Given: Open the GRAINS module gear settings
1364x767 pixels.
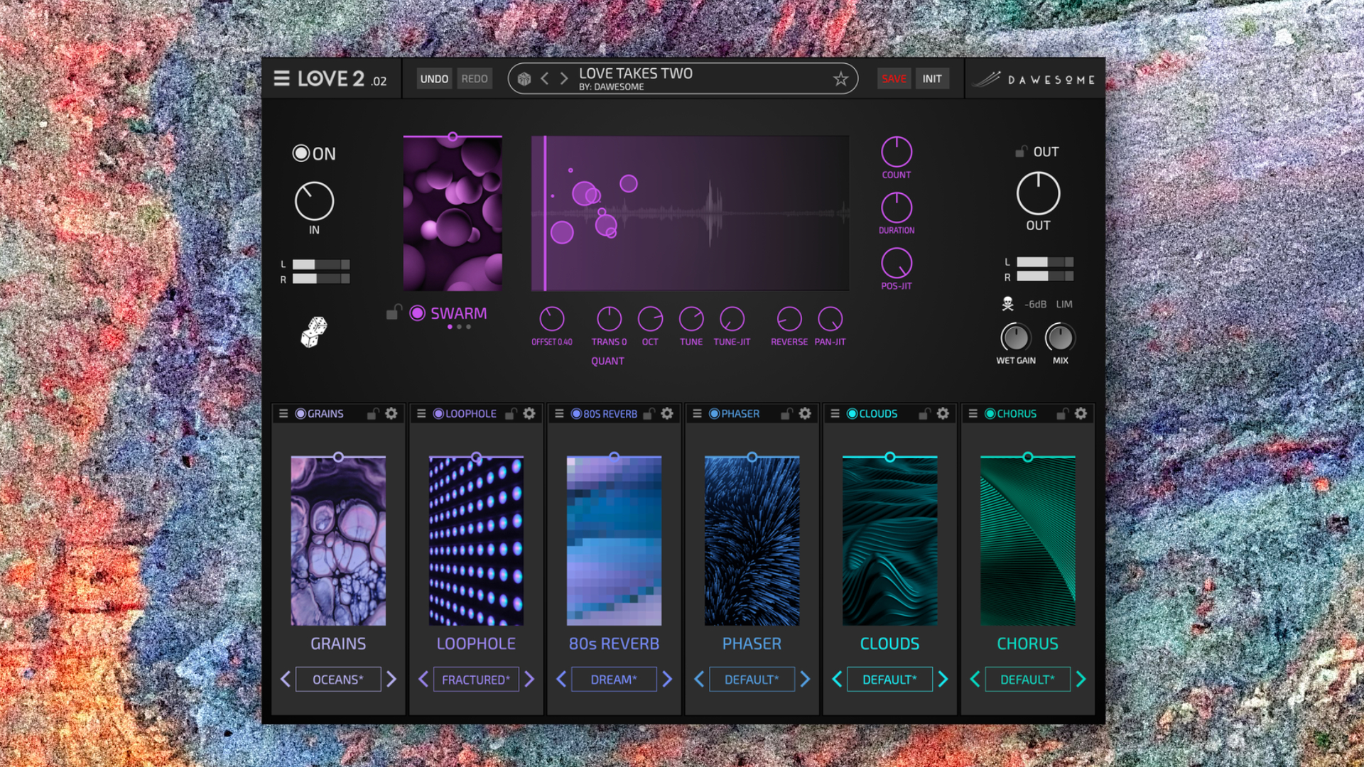Looking at the screenshot, I should (x=391, y=413).
